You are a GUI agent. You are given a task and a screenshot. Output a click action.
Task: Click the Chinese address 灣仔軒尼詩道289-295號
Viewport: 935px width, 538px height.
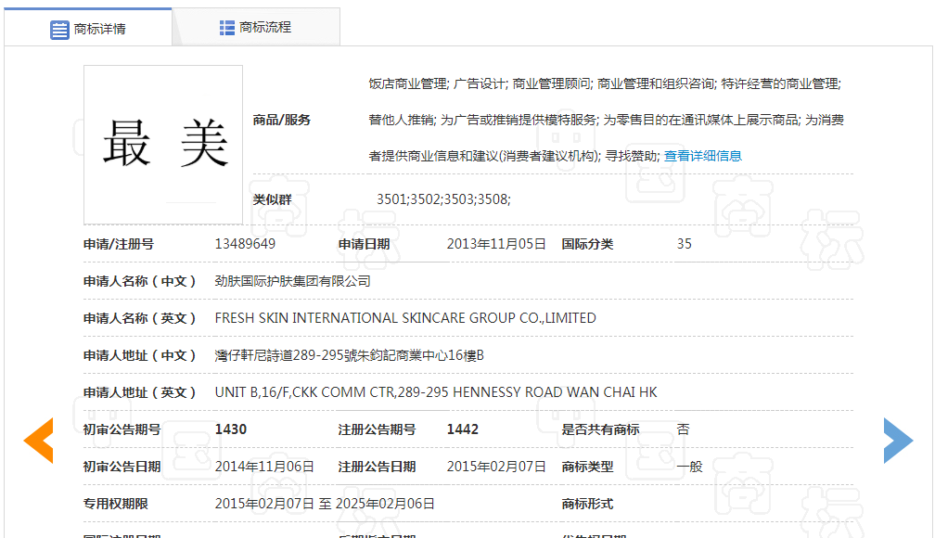(x=349, y=355)
